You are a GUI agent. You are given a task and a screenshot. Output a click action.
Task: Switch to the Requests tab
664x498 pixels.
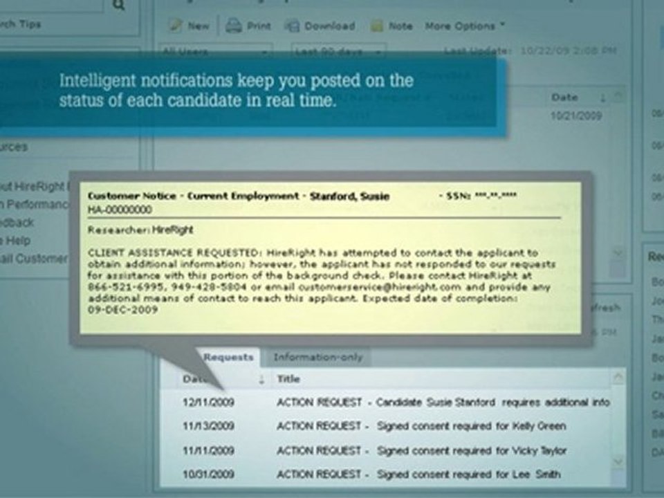[x=228, y=357]
